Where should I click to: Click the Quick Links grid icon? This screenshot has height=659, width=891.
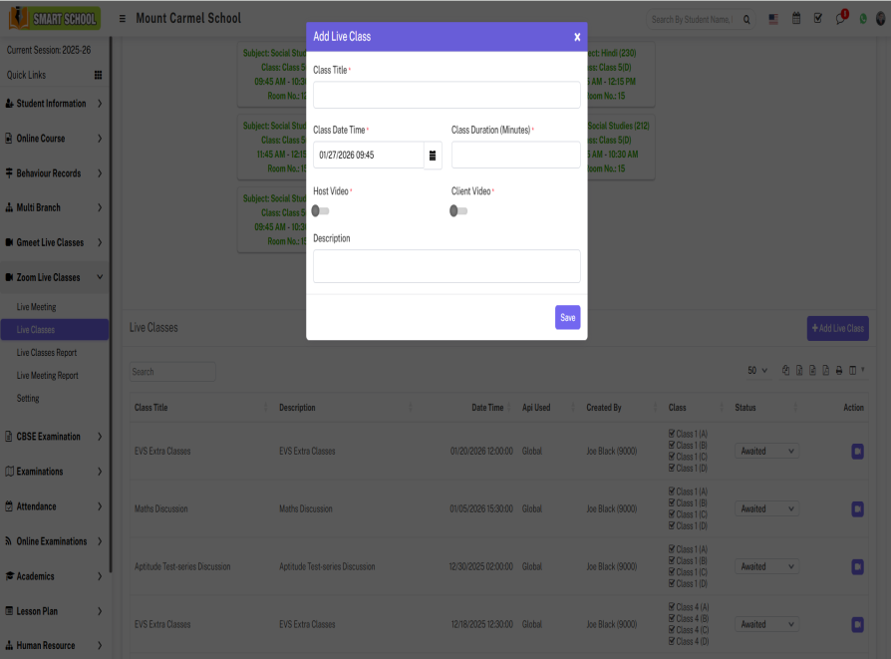[98, 75]
